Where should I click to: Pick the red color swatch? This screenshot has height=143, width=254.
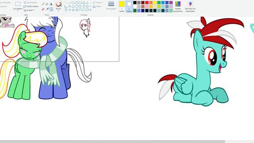coord(147,2)
